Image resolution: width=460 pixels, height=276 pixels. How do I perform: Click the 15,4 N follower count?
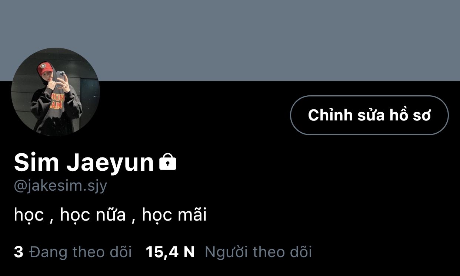pyautogui.click(x=170, y=252)
